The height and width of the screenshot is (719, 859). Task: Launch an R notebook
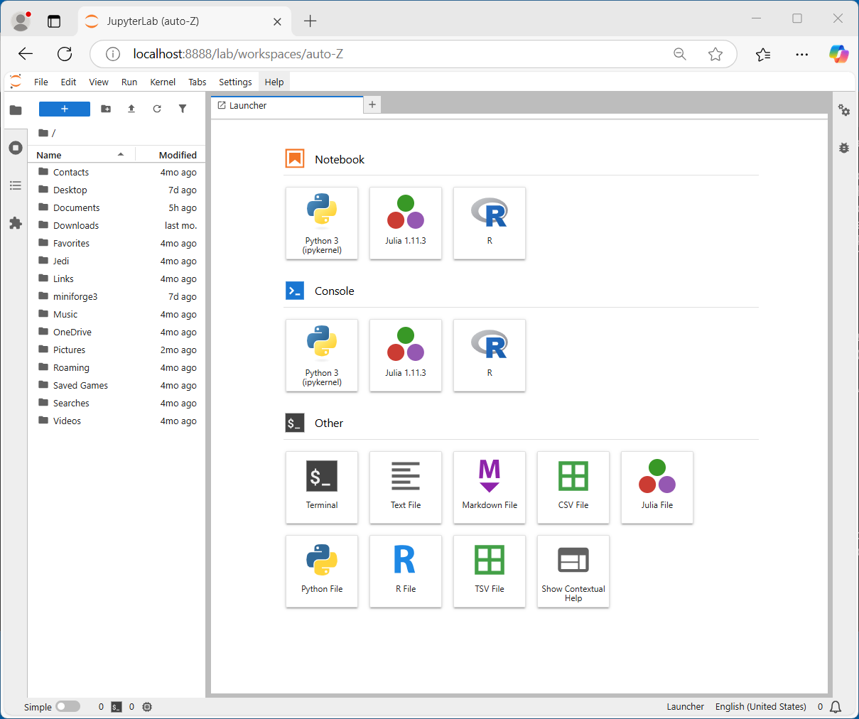click(490, 223)
